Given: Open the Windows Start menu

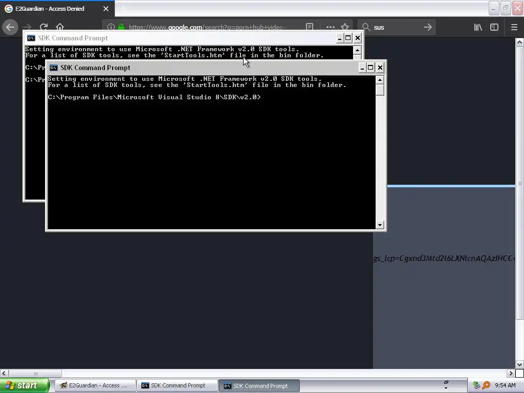Looking at the screenshot, I should pyautogui.click(x=25, y=385).
